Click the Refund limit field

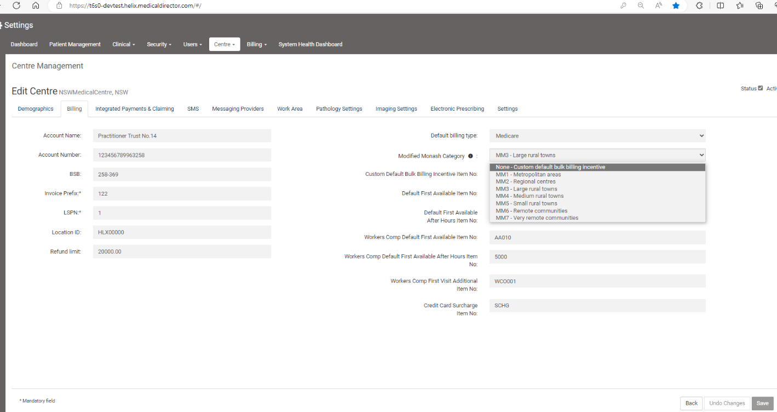pos(182,251)
